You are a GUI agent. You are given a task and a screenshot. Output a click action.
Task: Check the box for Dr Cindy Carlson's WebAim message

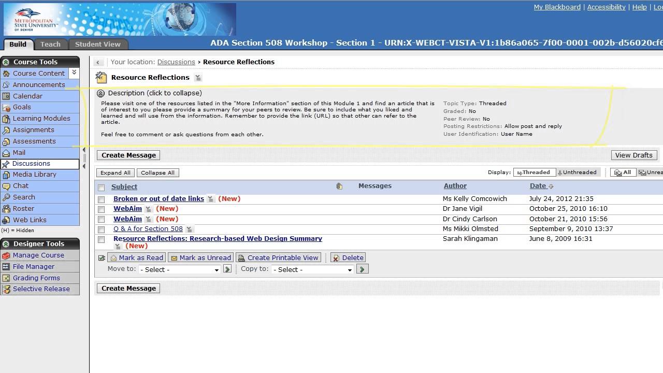(102, 220)
